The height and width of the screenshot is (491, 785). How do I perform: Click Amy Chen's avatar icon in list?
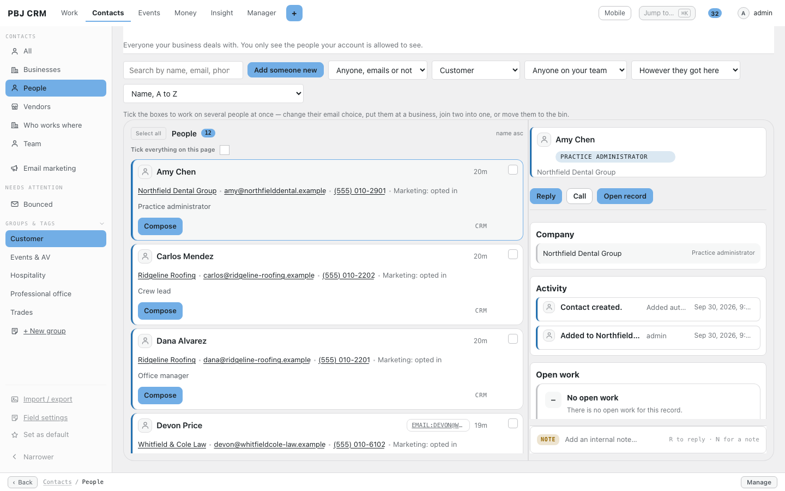pos(145,172)
